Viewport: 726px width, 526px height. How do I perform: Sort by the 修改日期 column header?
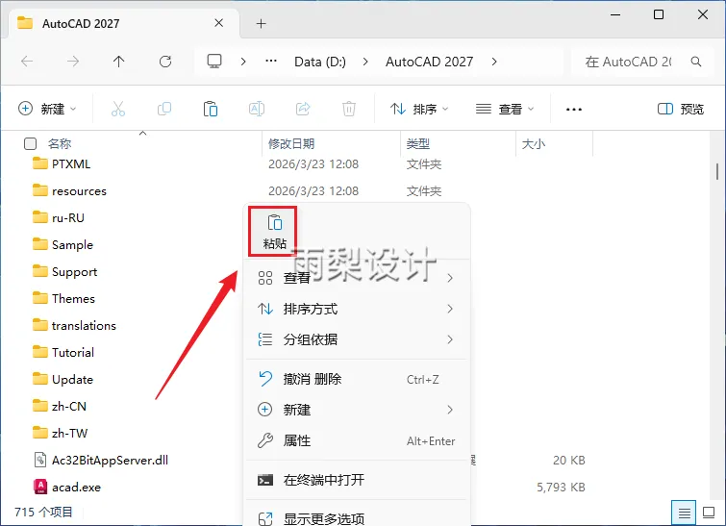click(x=291, y=144)
